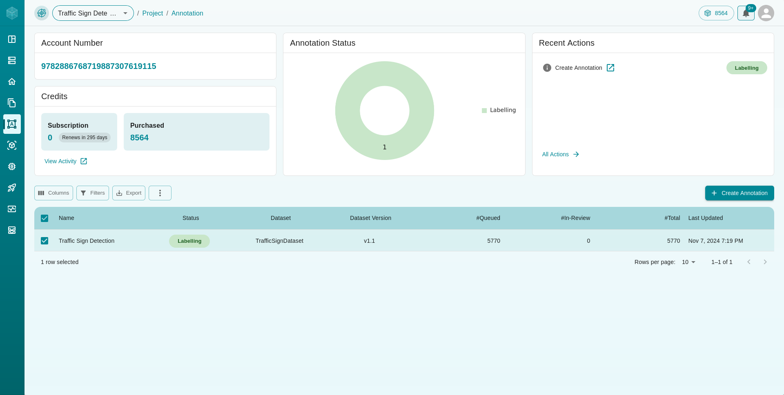
Task: Open the copy documents sidebar icon
Action: pyautogui.click(x=12, y=103)
